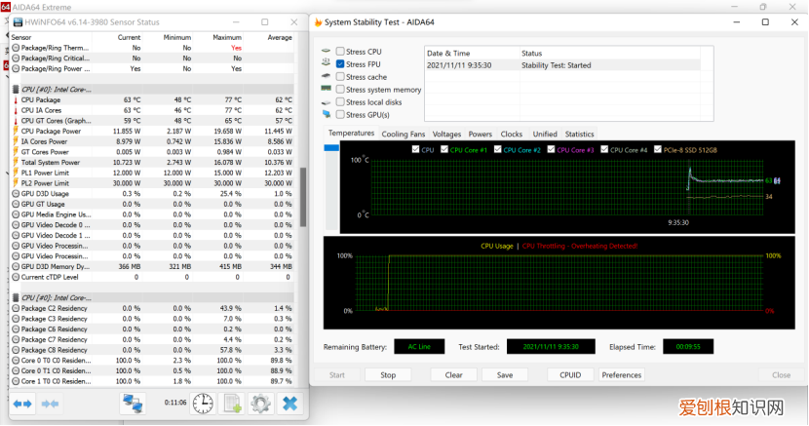Toggle the CPU Core #1 graph checkbox
809x426 pixels.
pyautogui.click(x=443, y=150)
